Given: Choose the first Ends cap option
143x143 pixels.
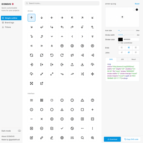Looking at the screenshot, I should coord(122,48).
